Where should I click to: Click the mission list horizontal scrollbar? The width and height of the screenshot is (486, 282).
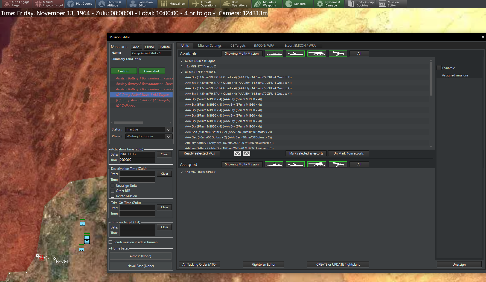tap(128, 123)
